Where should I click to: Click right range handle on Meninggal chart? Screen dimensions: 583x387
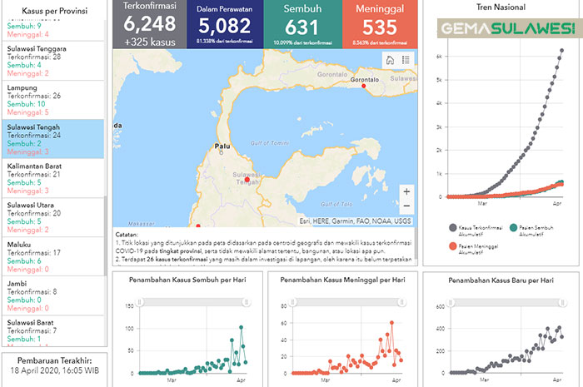click(x=401, y=301)
